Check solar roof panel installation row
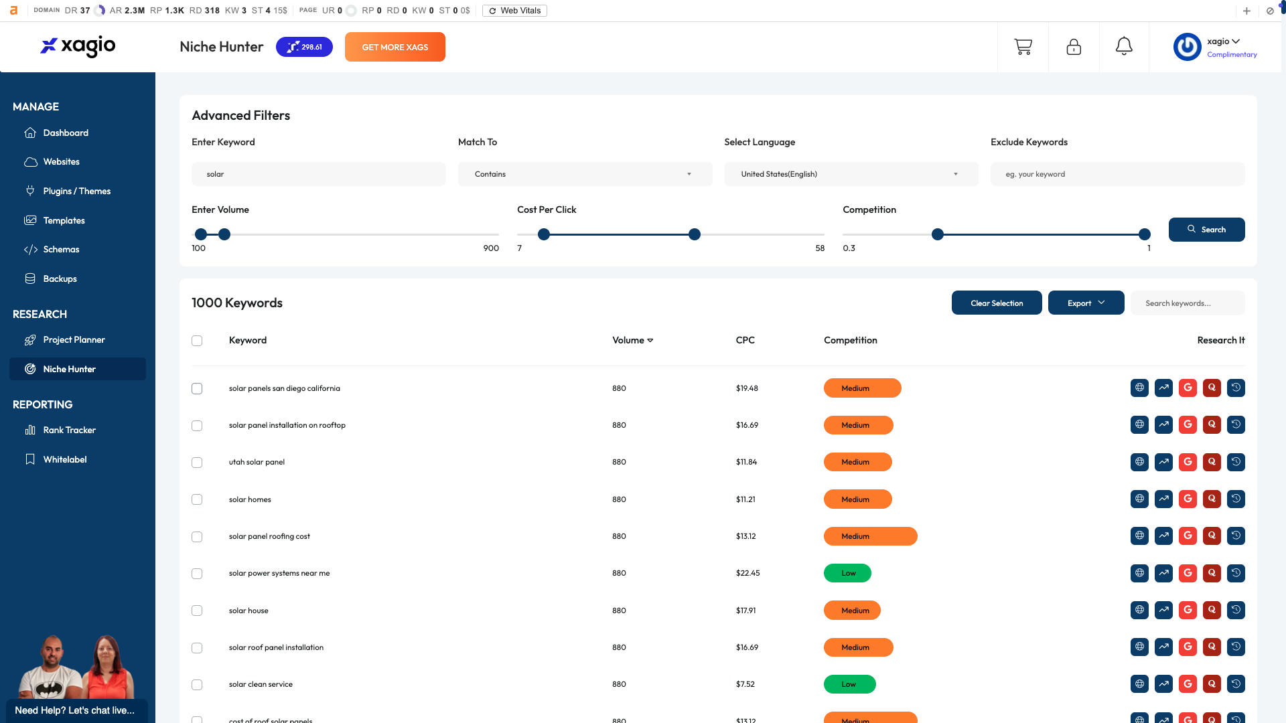Screen dimensions: 1286x723 pos(197,648)
